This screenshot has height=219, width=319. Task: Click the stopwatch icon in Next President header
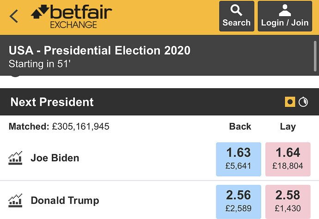(x=303, y=102)
